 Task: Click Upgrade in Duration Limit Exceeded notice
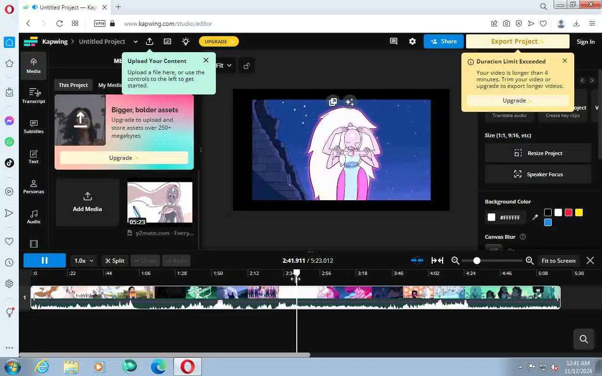[517, 101]
